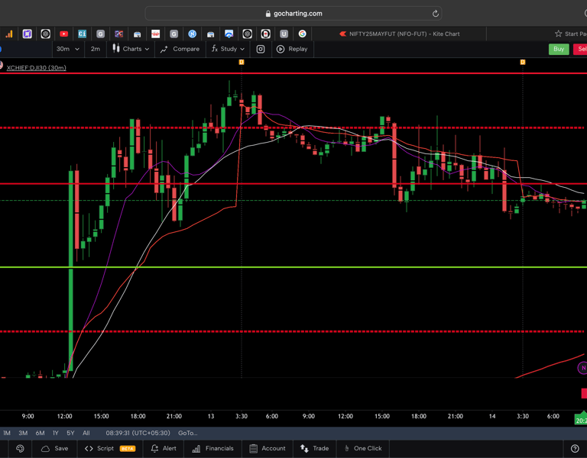Click the red Sell button
The image size is (587, 458).
tap(581, 49)
